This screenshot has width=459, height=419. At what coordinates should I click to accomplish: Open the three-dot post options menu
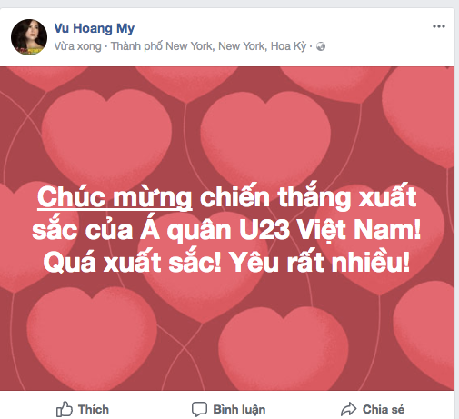pyautogui.click(x=439, y=26)
